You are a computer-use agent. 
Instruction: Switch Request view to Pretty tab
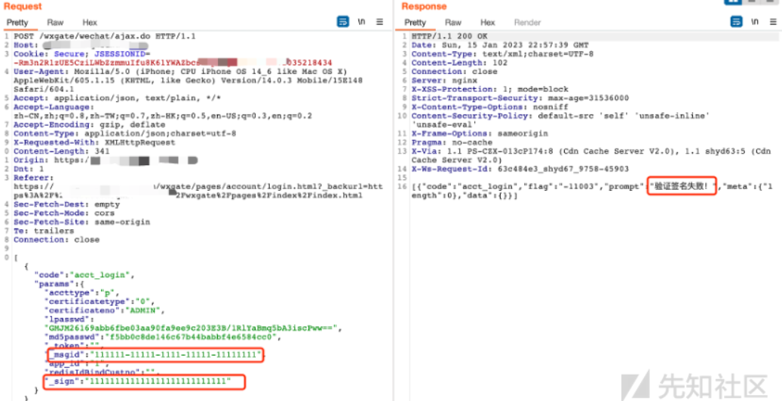click(x=17, y=23)
